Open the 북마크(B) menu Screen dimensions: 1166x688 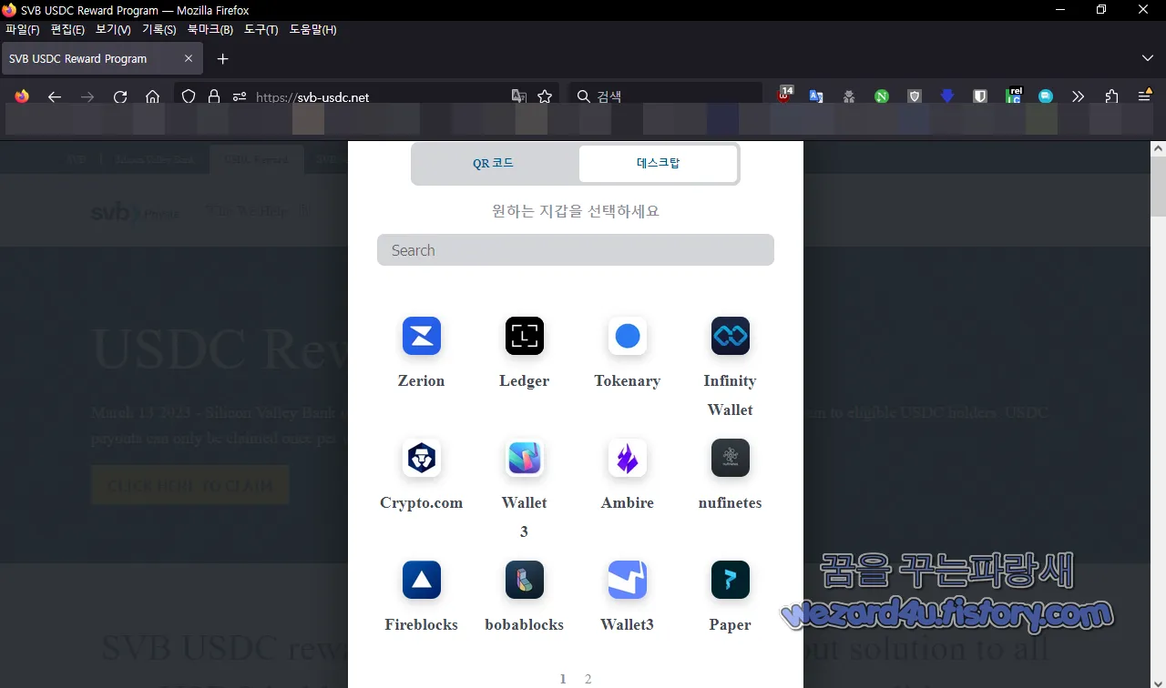210,30
